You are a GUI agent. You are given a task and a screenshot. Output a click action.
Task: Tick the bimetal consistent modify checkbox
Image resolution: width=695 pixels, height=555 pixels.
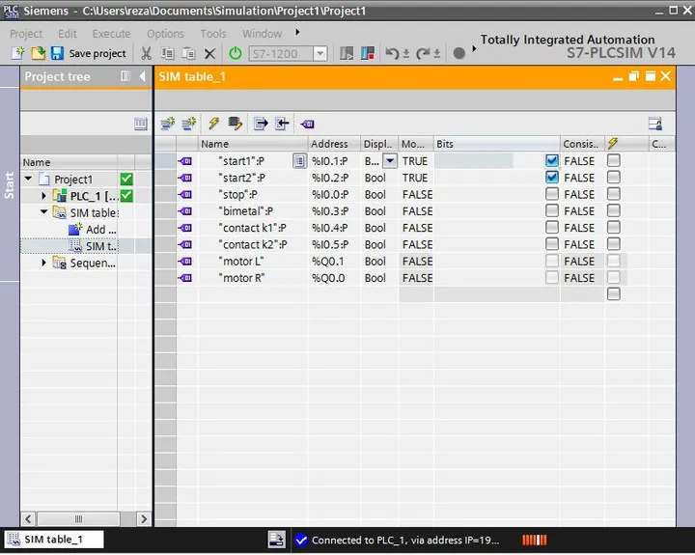tap(614, 210)
